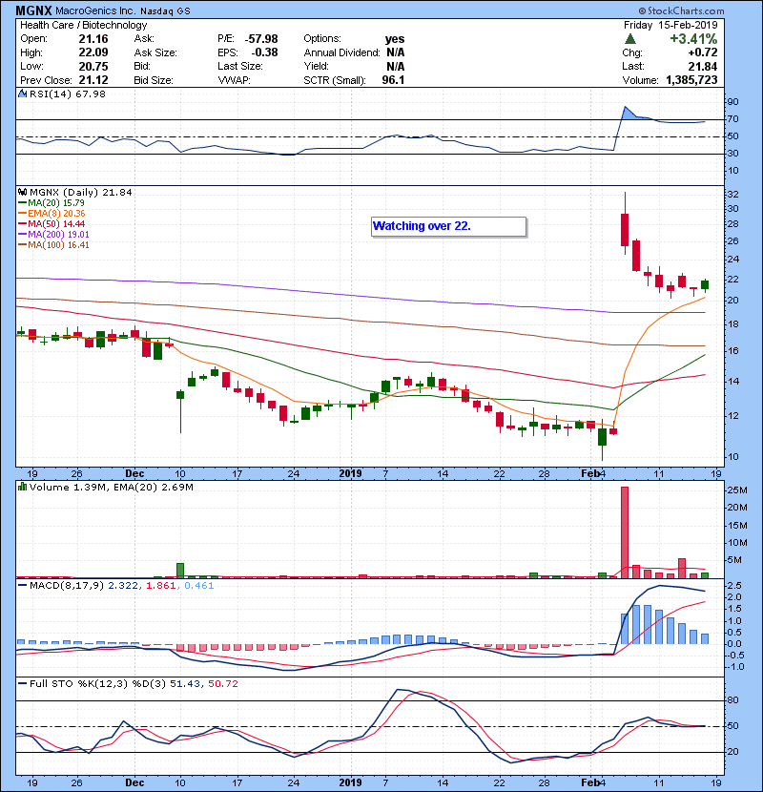This screenshot has width=763, height=792.
Task: Click the Options value yes
Action: 395,39
